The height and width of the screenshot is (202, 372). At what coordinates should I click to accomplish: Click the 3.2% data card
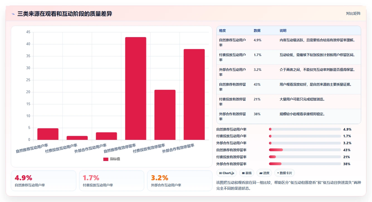tap(180, 181)
